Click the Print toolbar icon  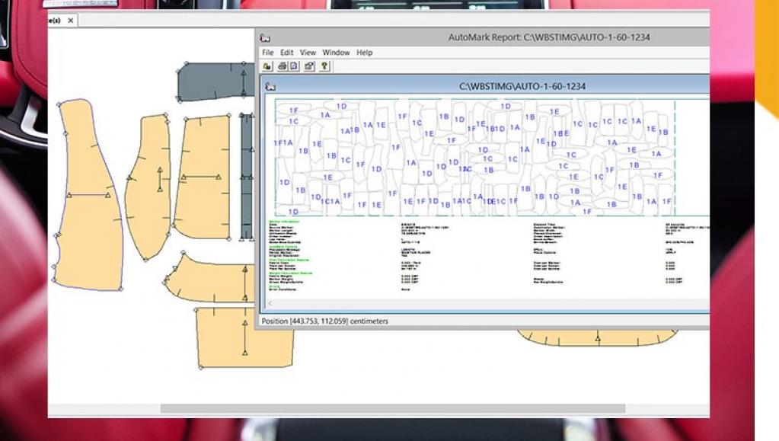(x=282, y=66)
